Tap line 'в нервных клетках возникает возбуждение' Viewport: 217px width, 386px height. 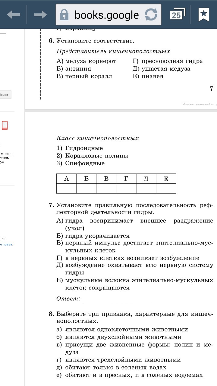point(132,258)
